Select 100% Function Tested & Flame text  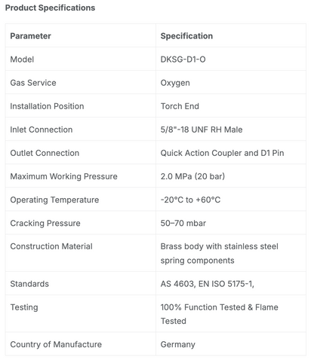coord(220,307)
